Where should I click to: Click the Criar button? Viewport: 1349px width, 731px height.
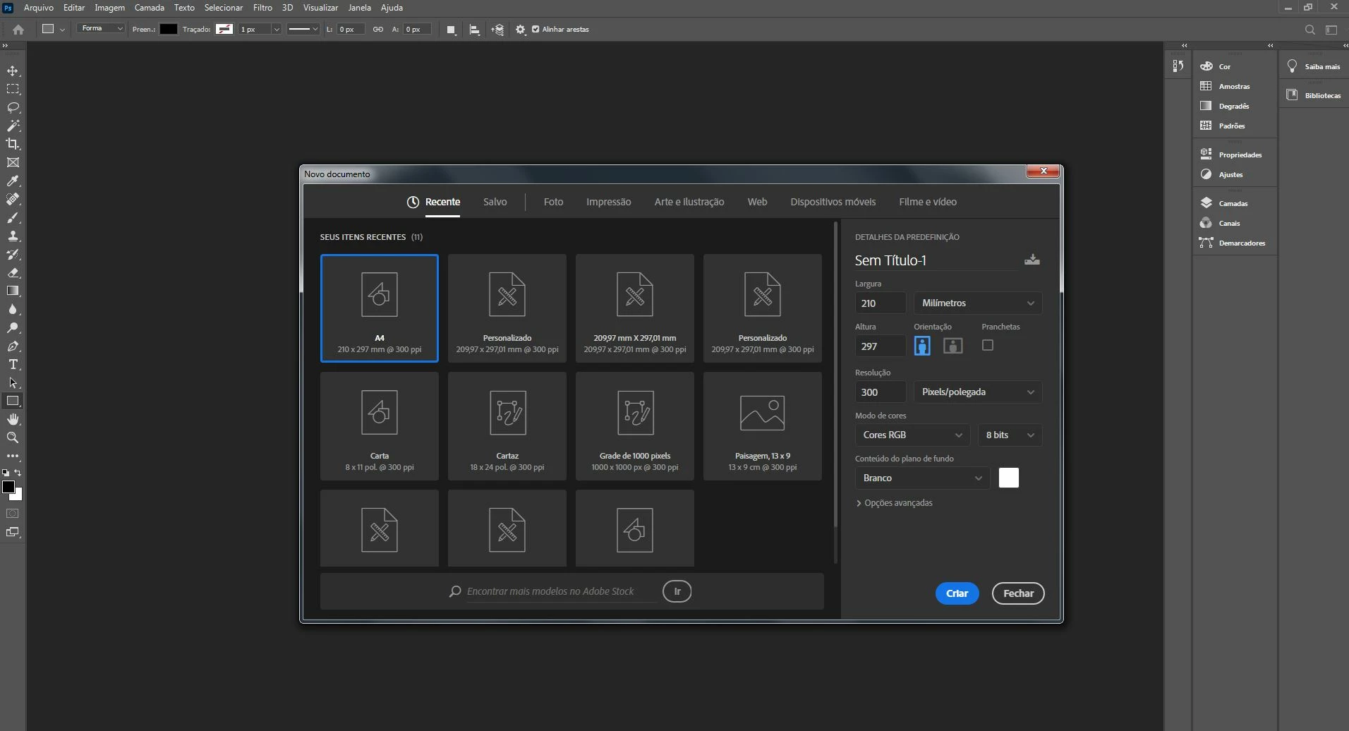(x=957, y=593)
